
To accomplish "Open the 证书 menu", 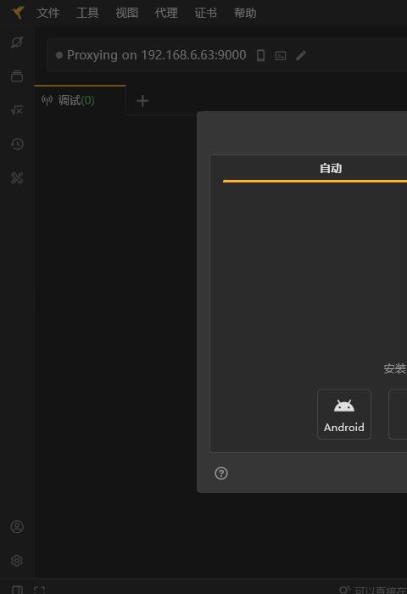I will point(205,13).
